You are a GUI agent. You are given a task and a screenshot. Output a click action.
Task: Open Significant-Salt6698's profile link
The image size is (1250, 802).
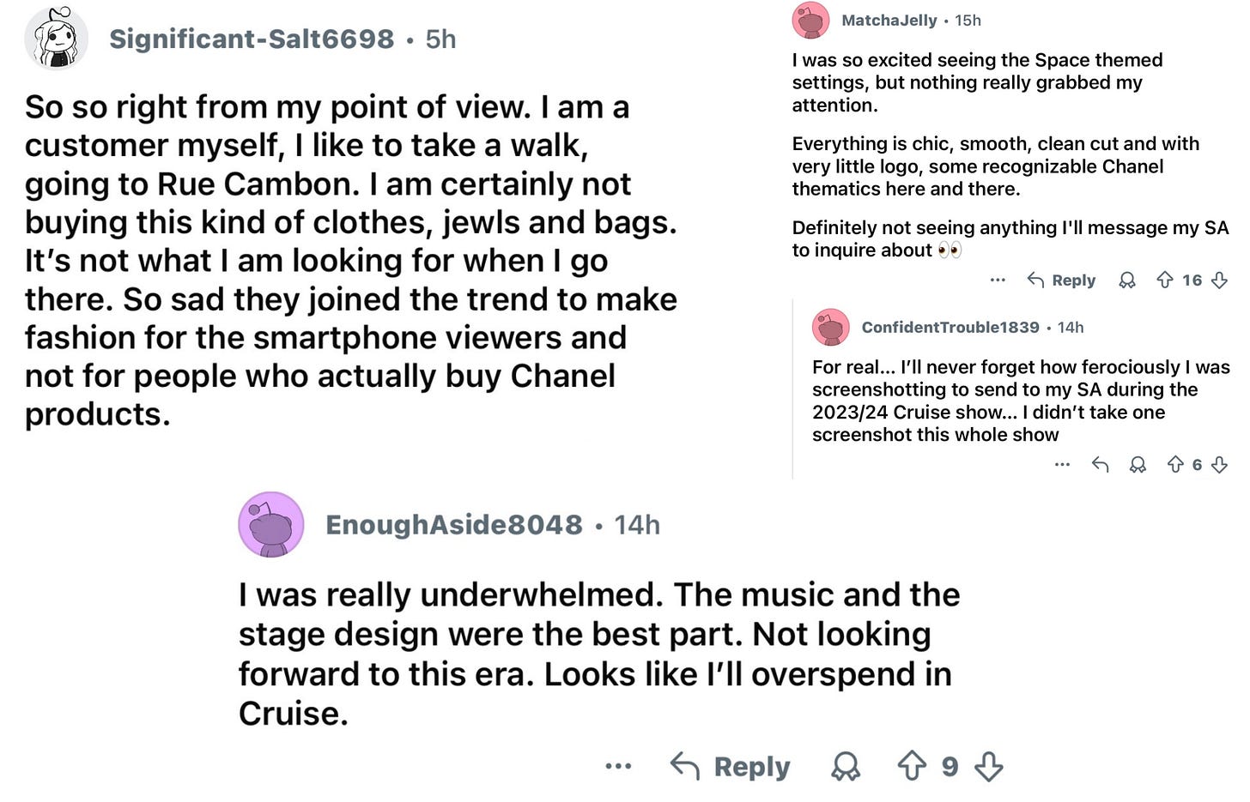[x=252, y=39]
